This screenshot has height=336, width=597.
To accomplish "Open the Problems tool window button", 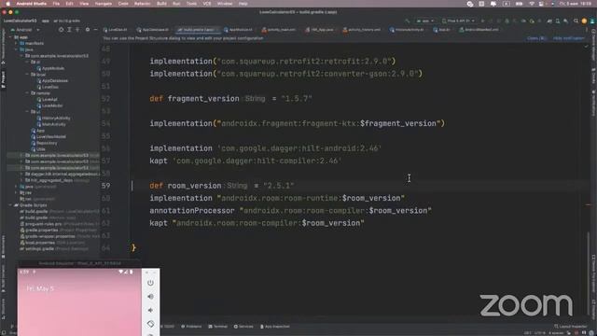I will pos(191,327).
